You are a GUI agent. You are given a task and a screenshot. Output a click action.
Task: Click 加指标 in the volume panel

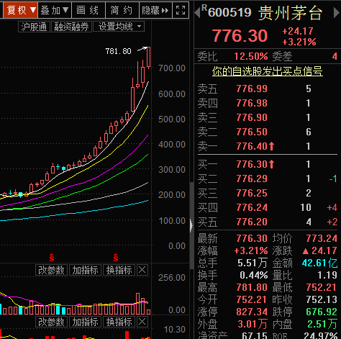pyautogui.click(x=86, y=270)
